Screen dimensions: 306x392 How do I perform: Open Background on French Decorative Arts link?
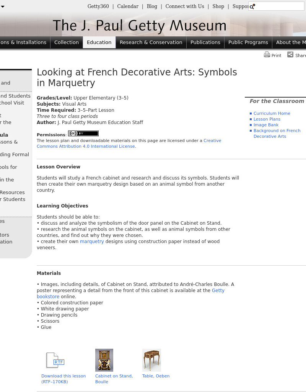point(277,134)
